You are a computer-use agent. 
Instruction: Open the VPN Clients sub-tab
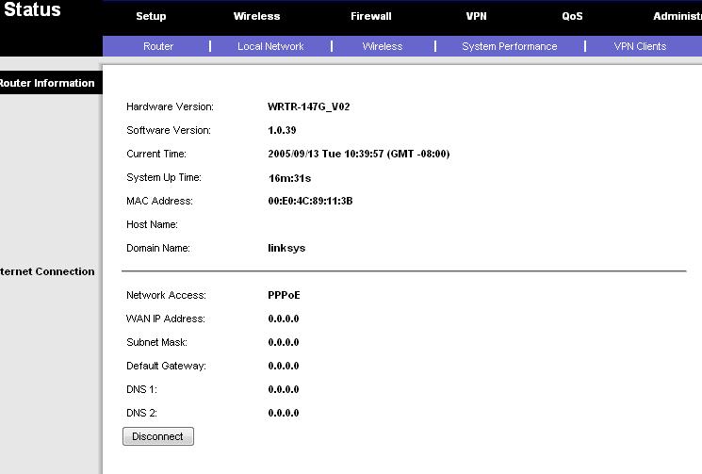[x=640, y=46]
